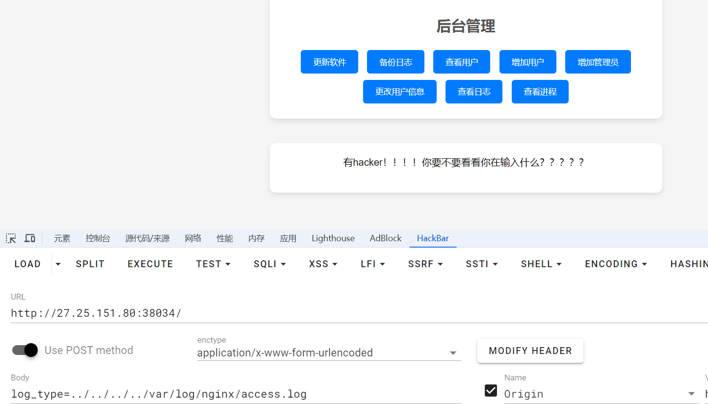The width and height of the screenshot is (708, 404).
Task: Open the LFI payload menu
Action: pyautogui.click(x=372, y=264)
